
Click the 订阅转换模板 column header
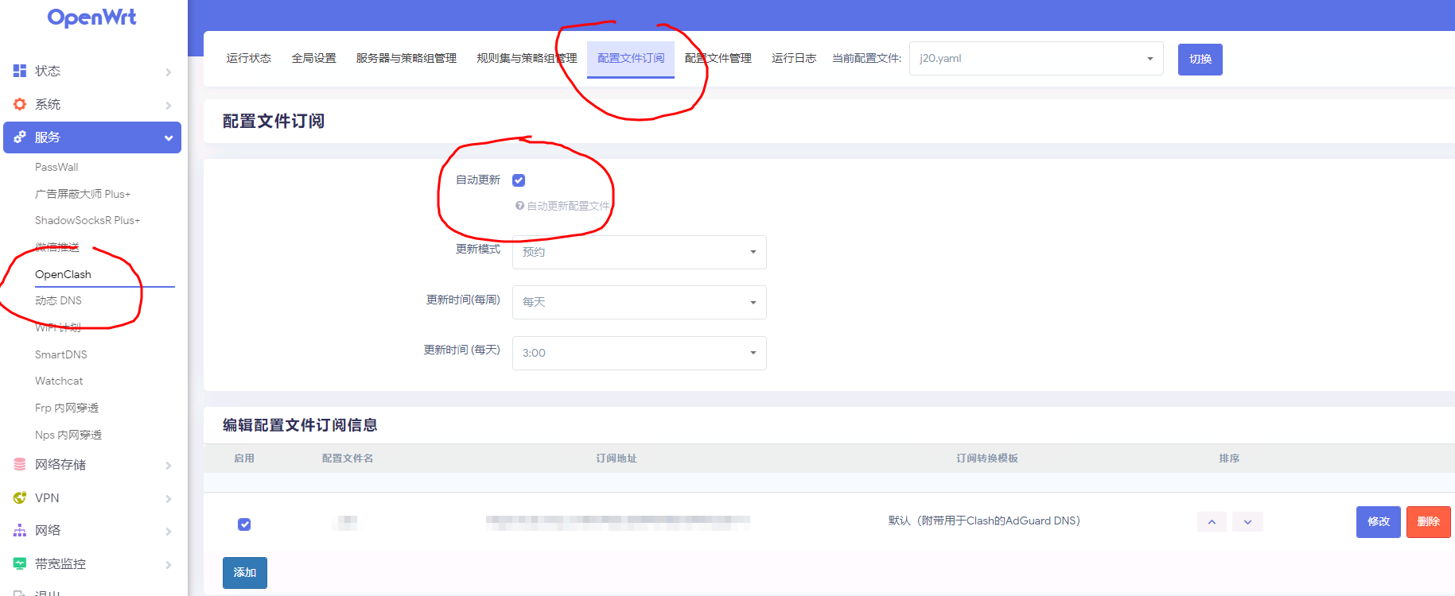click(987, 459)
